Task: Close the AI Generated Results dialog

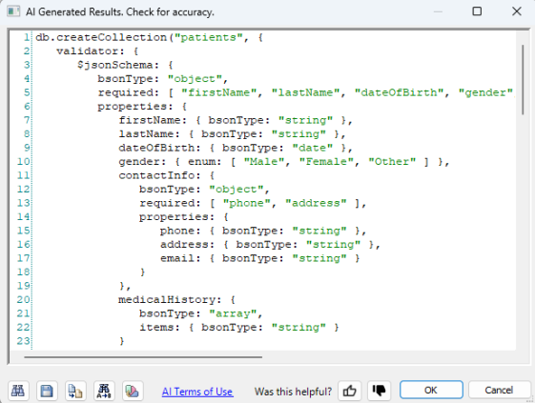Action: [x=517, y=11]
